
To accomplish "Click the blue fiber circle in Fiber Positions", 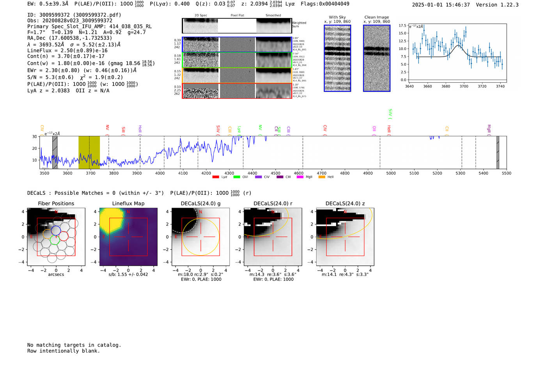I will [56, 230].
